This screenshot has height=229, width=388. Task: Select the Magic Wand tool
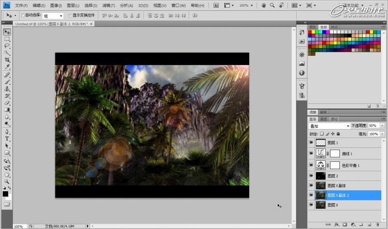coord(7,53)
